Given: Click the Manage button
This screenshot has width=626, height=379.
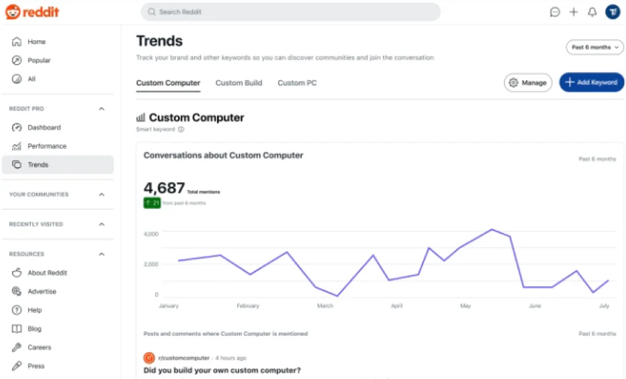Looking at the screenshot, I should coord(528,83).
